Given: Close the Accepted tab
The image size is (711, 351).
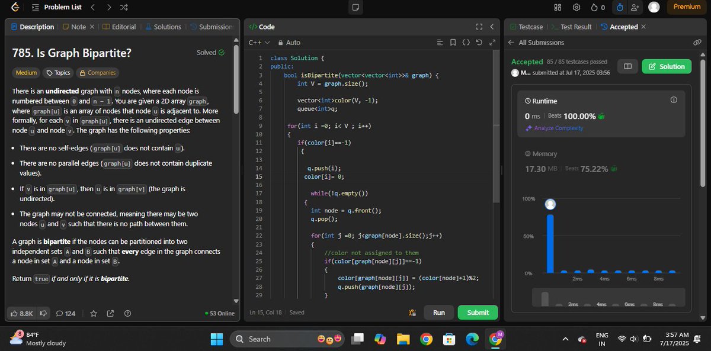Looking at the screenshot, I should point(643,27).
